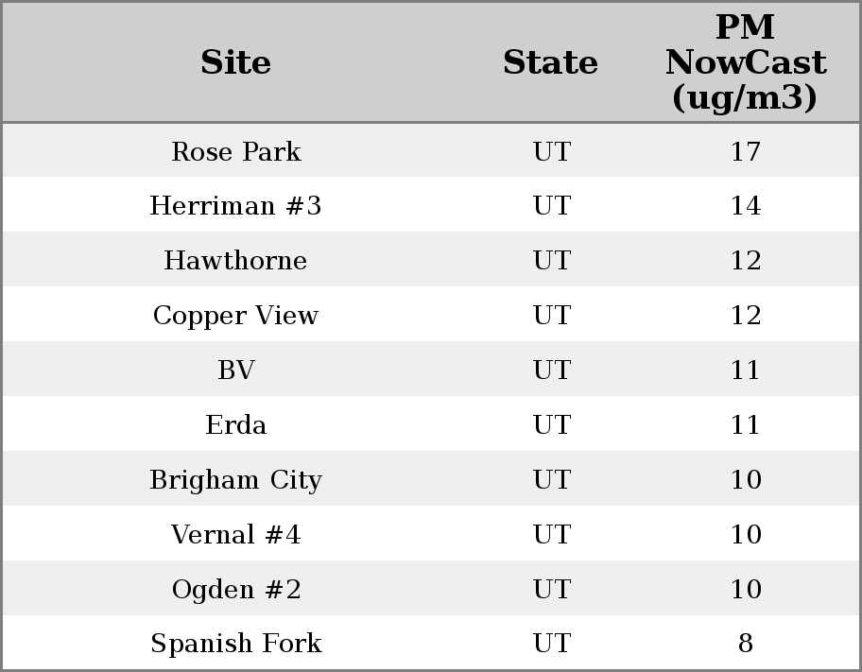The width and height of the screenshot is (862, 672).
Task: Select the UT state cell for Erda
Action: tap(551, 425)
